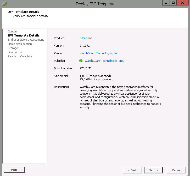The image size is (190, 176).
Task: Close the Deploy OVF Template dialog
Action: point(183,3)
